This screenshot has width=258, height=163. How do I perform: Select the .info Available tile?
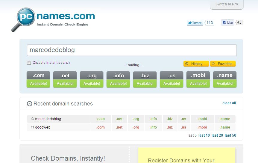coord(118,79)
